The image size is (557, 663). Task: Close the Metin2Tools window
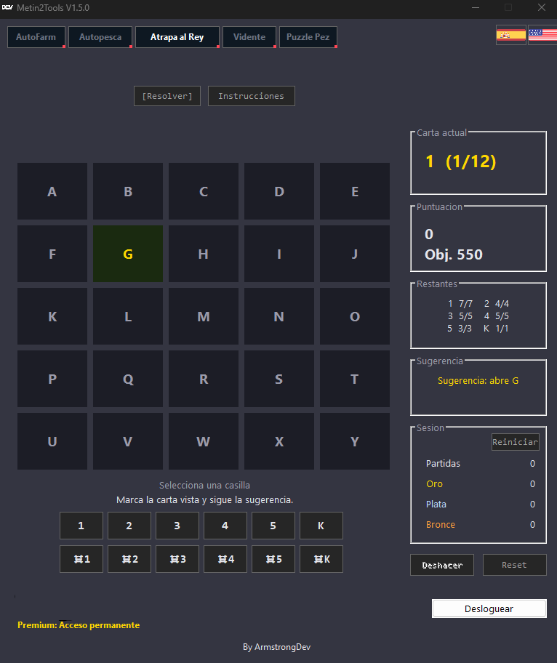(x=541, y=7)
